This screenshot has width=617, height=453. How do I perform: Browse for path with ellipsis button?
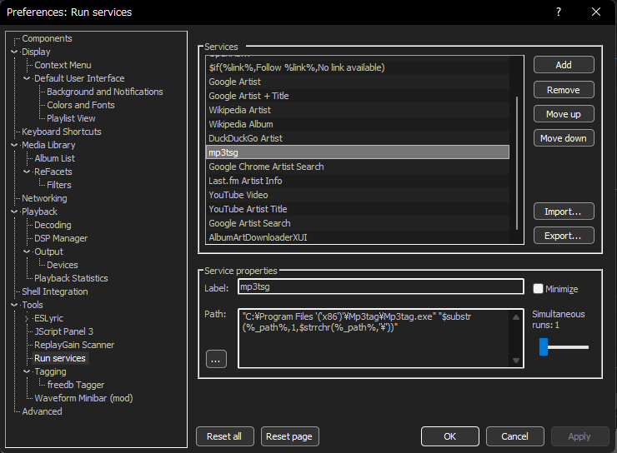pyautogui.click(x=216, y=359)
